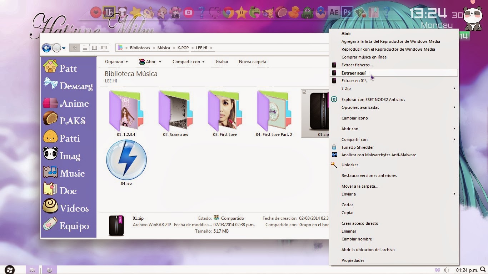The height and width of the screenshot is (274, 488).
Task: Expand the Abrir con submenu
Action: click(394, 129)
